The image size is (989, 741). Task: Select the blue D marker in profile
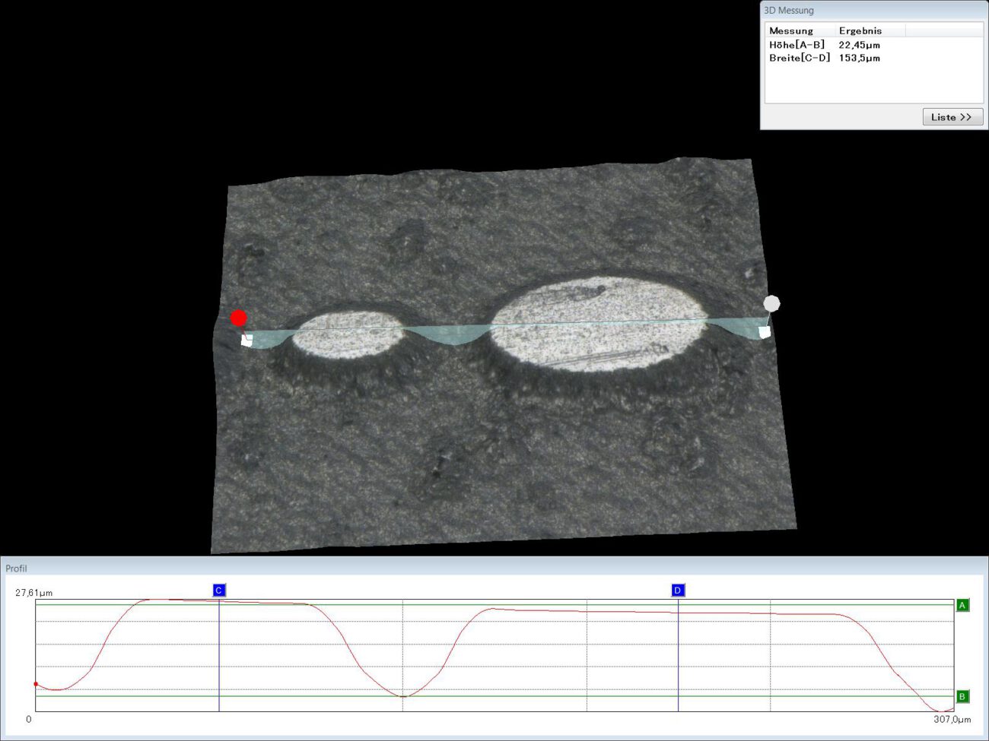pos(678,591)
